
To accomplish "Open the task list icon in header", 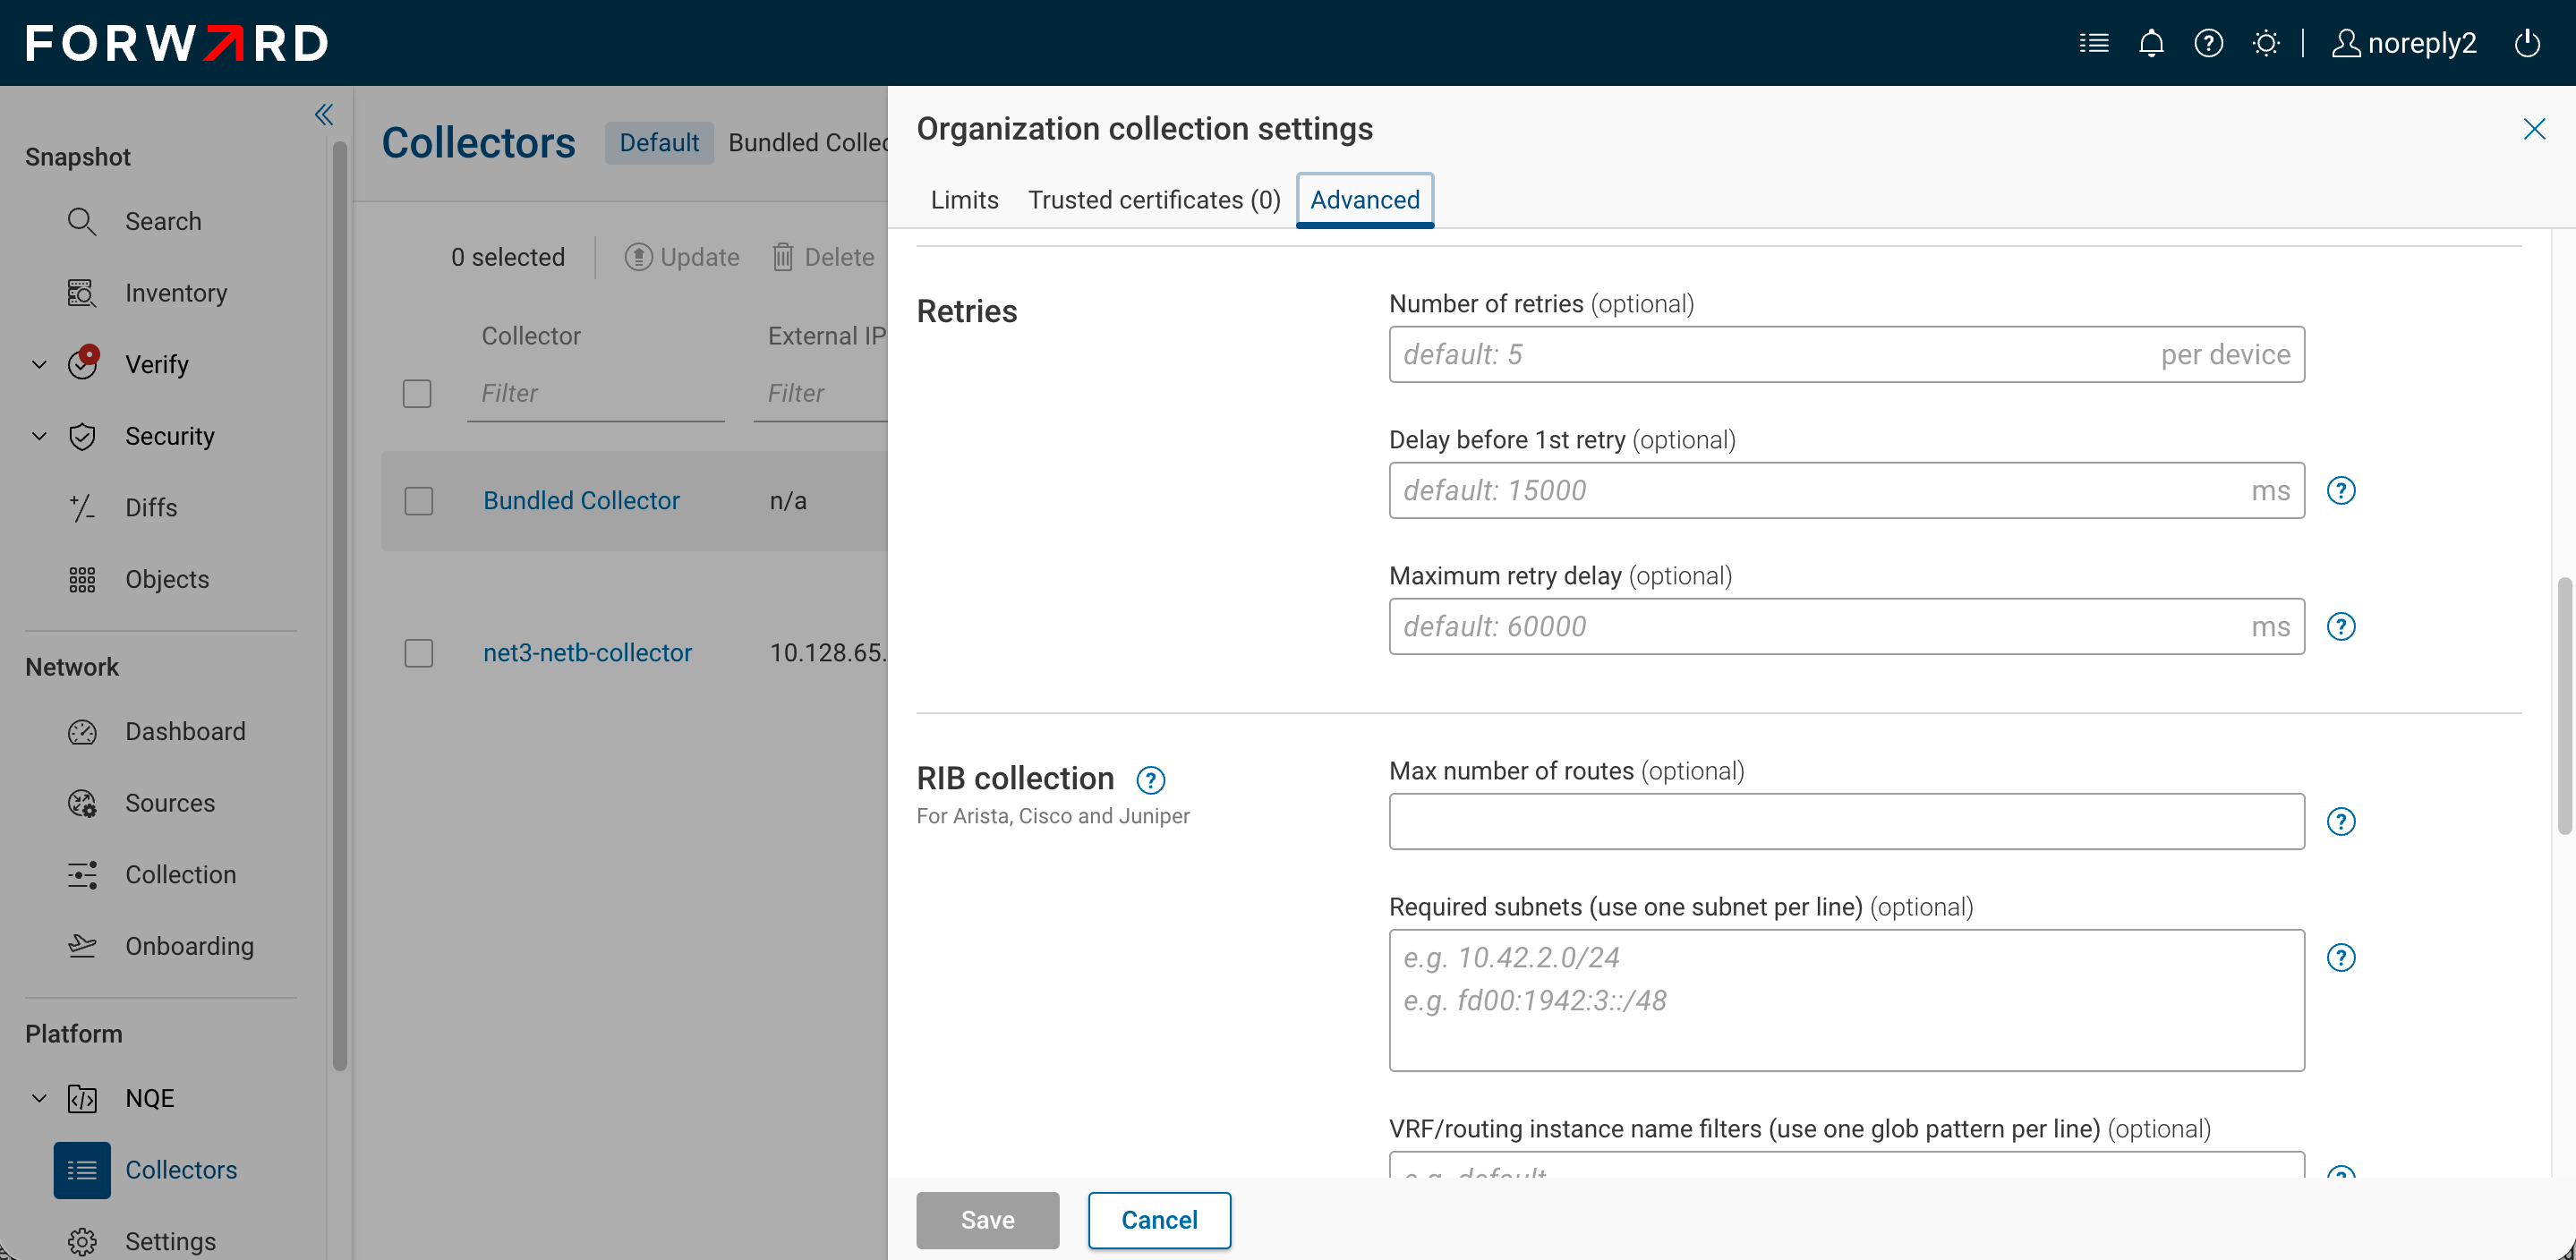I will (x=2093, y=43).
